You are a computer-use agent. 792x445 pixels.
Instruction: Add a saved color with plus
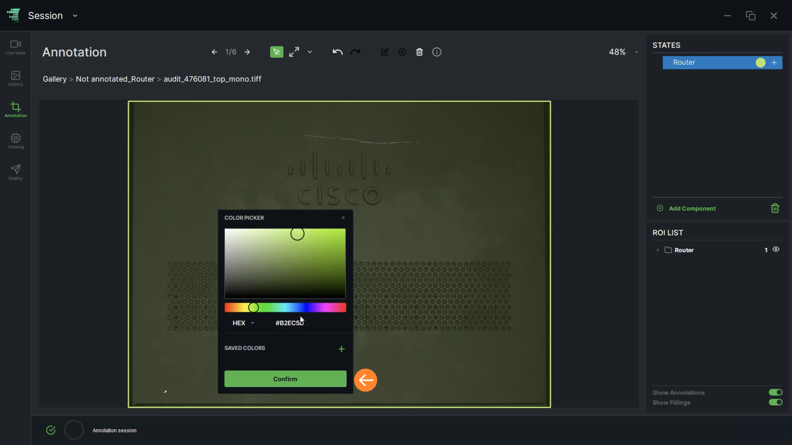coord(341,349)
